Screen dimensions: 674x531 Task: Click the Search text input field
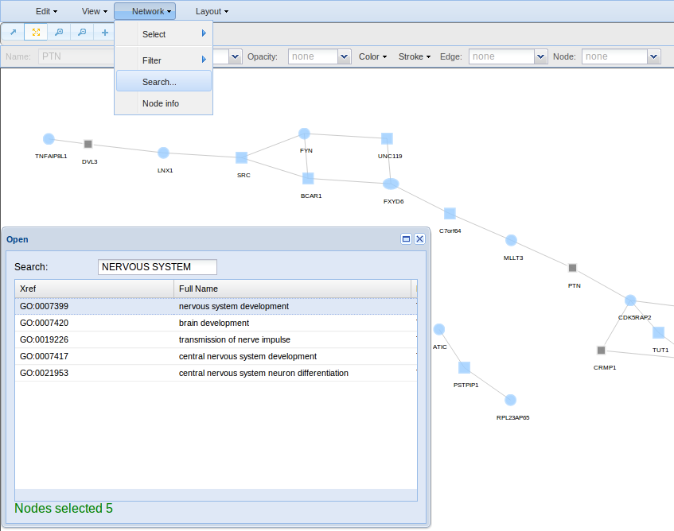click(157, 267)
